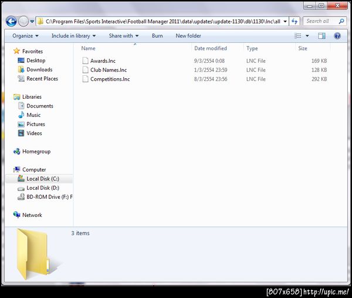The width and height of the screenshot is (352, 298).
Task: Select the Competitions.lnc file
Action: (110, 79)
